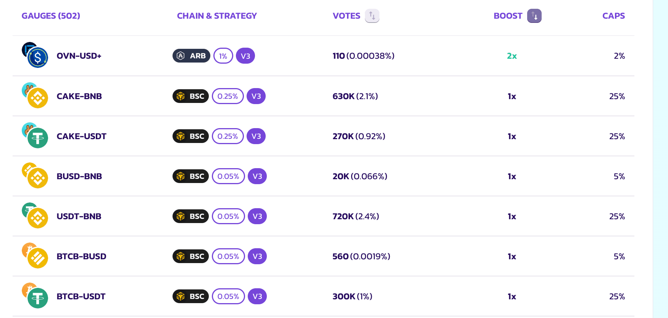Click the BUSD-BNB token pair icon
This screenshot has height=318, width=668.
[x=35, y=176]
